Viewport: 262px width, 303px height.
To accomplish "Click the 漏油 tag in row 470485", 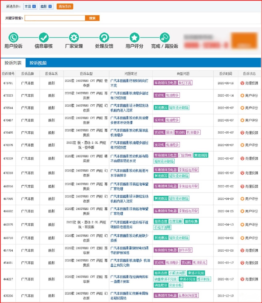I will (169, 132).
